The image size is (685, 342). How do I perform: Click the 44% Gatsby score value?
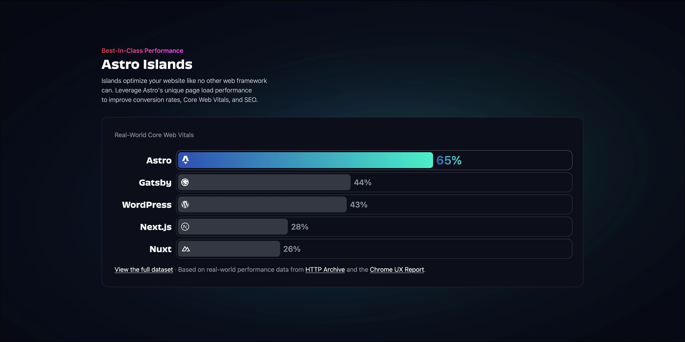(x=362, y=182)
